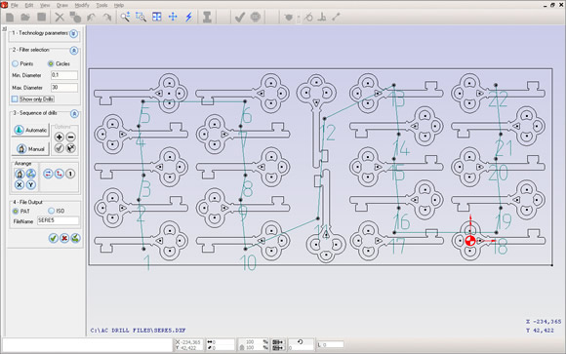
Task: Open the File menu
Action: [x=15, y=6]
